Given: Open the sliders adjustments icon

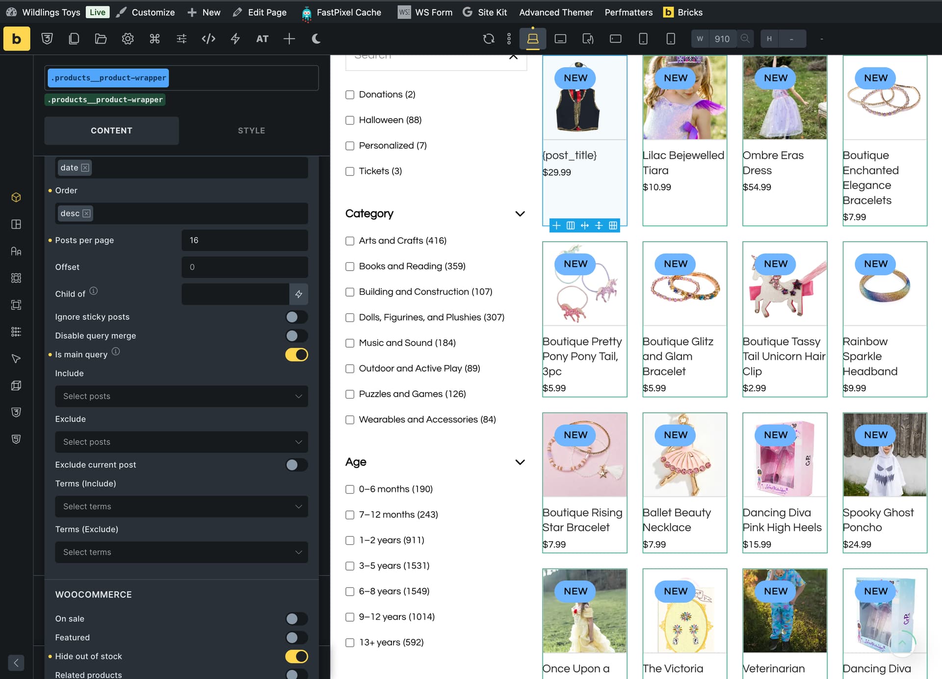Looking at the screenshot, I should point(182,39).
